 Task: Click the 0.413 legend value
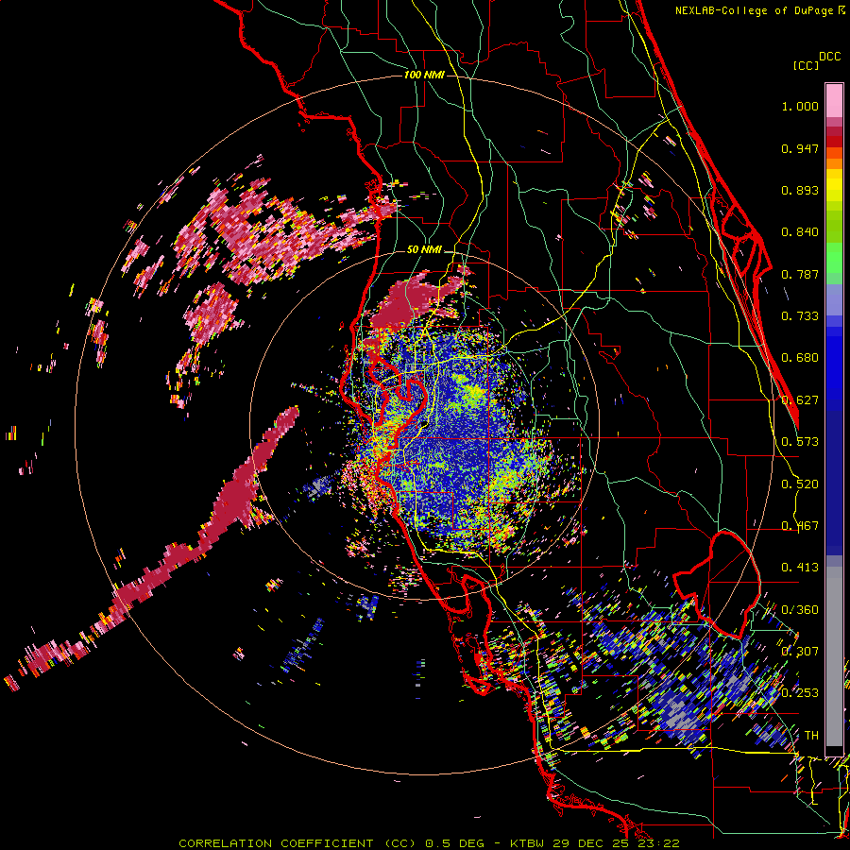tap(800, 568)
